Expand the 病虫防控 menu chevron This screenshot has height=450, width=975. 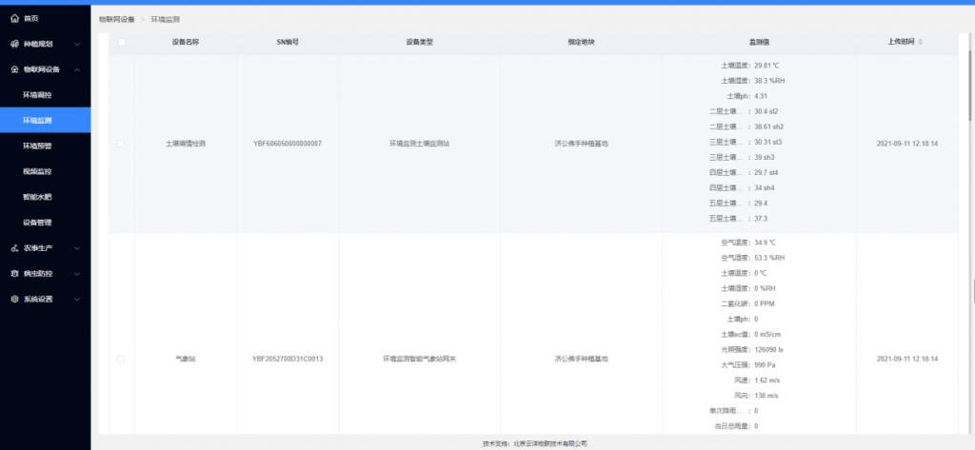coord(77,273)
